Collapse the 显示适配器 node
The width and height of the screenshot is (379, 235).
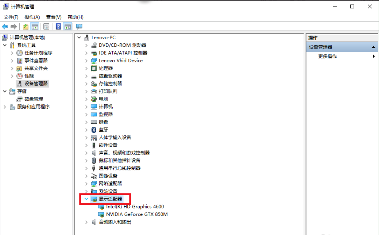click(86, 199)
